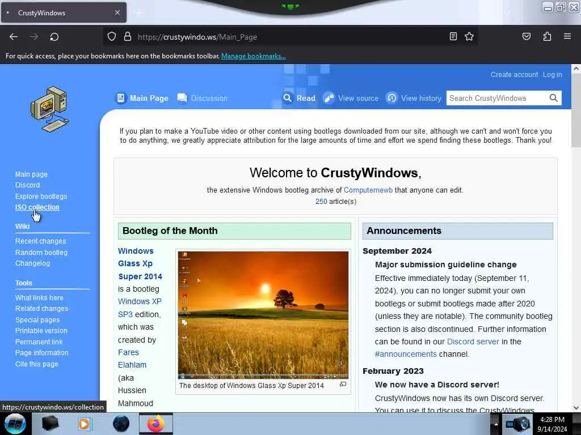Click the search magnifier button
This screenshot has height=435, width=581.
tap(553, 98)
